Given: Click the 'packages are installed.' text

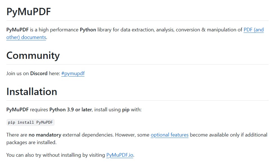Looking at the screenshot, I should pyautogui.click(x=31, y=142).
